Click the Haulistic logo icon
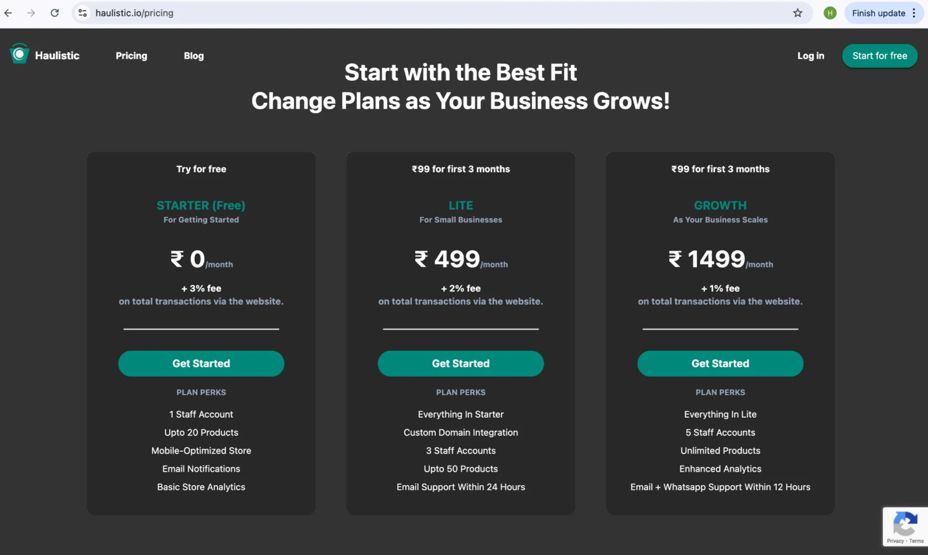Viewport: 928px width, 555px height. click(19, 54)
